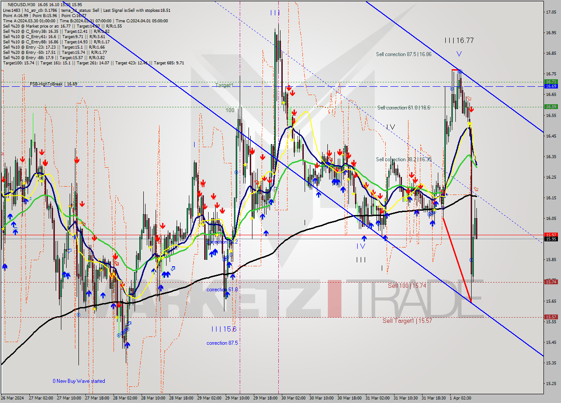
Task: Select the 'Sell 100 | 15.74' label
Action: point(407,286)
